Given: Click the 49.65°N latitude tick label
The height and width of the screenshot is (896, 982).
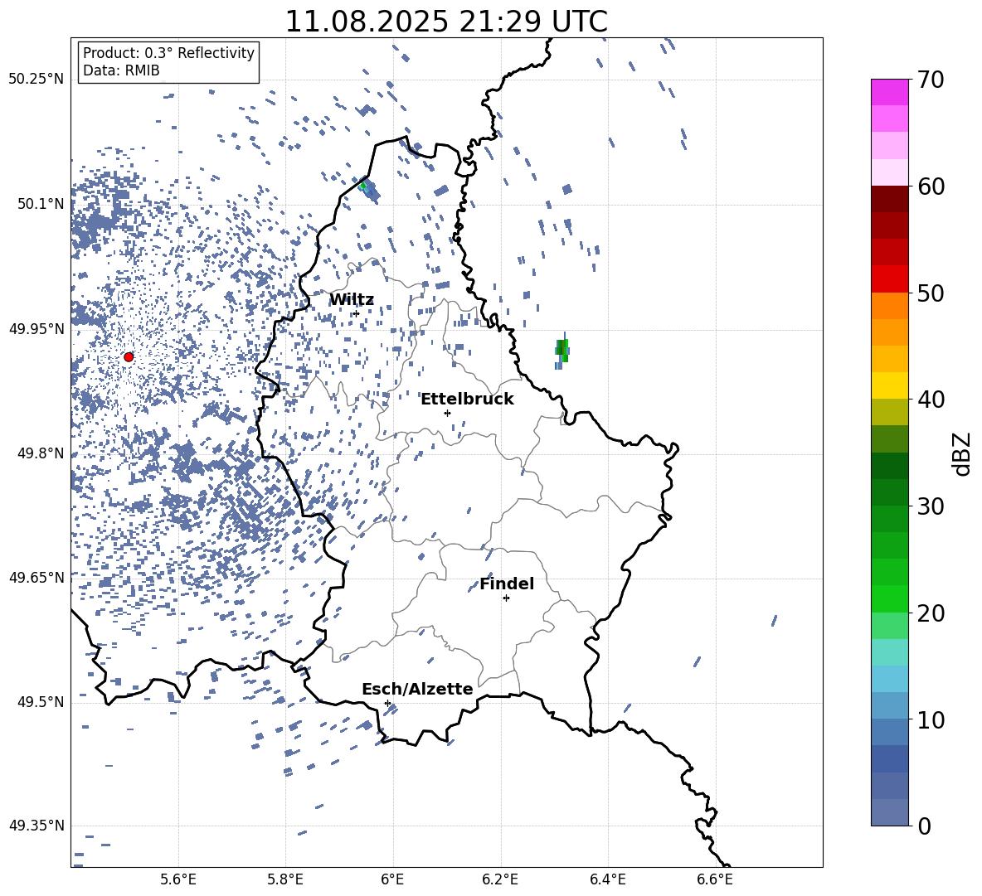Looking at the screenshot, I should [x=36, y=578].
